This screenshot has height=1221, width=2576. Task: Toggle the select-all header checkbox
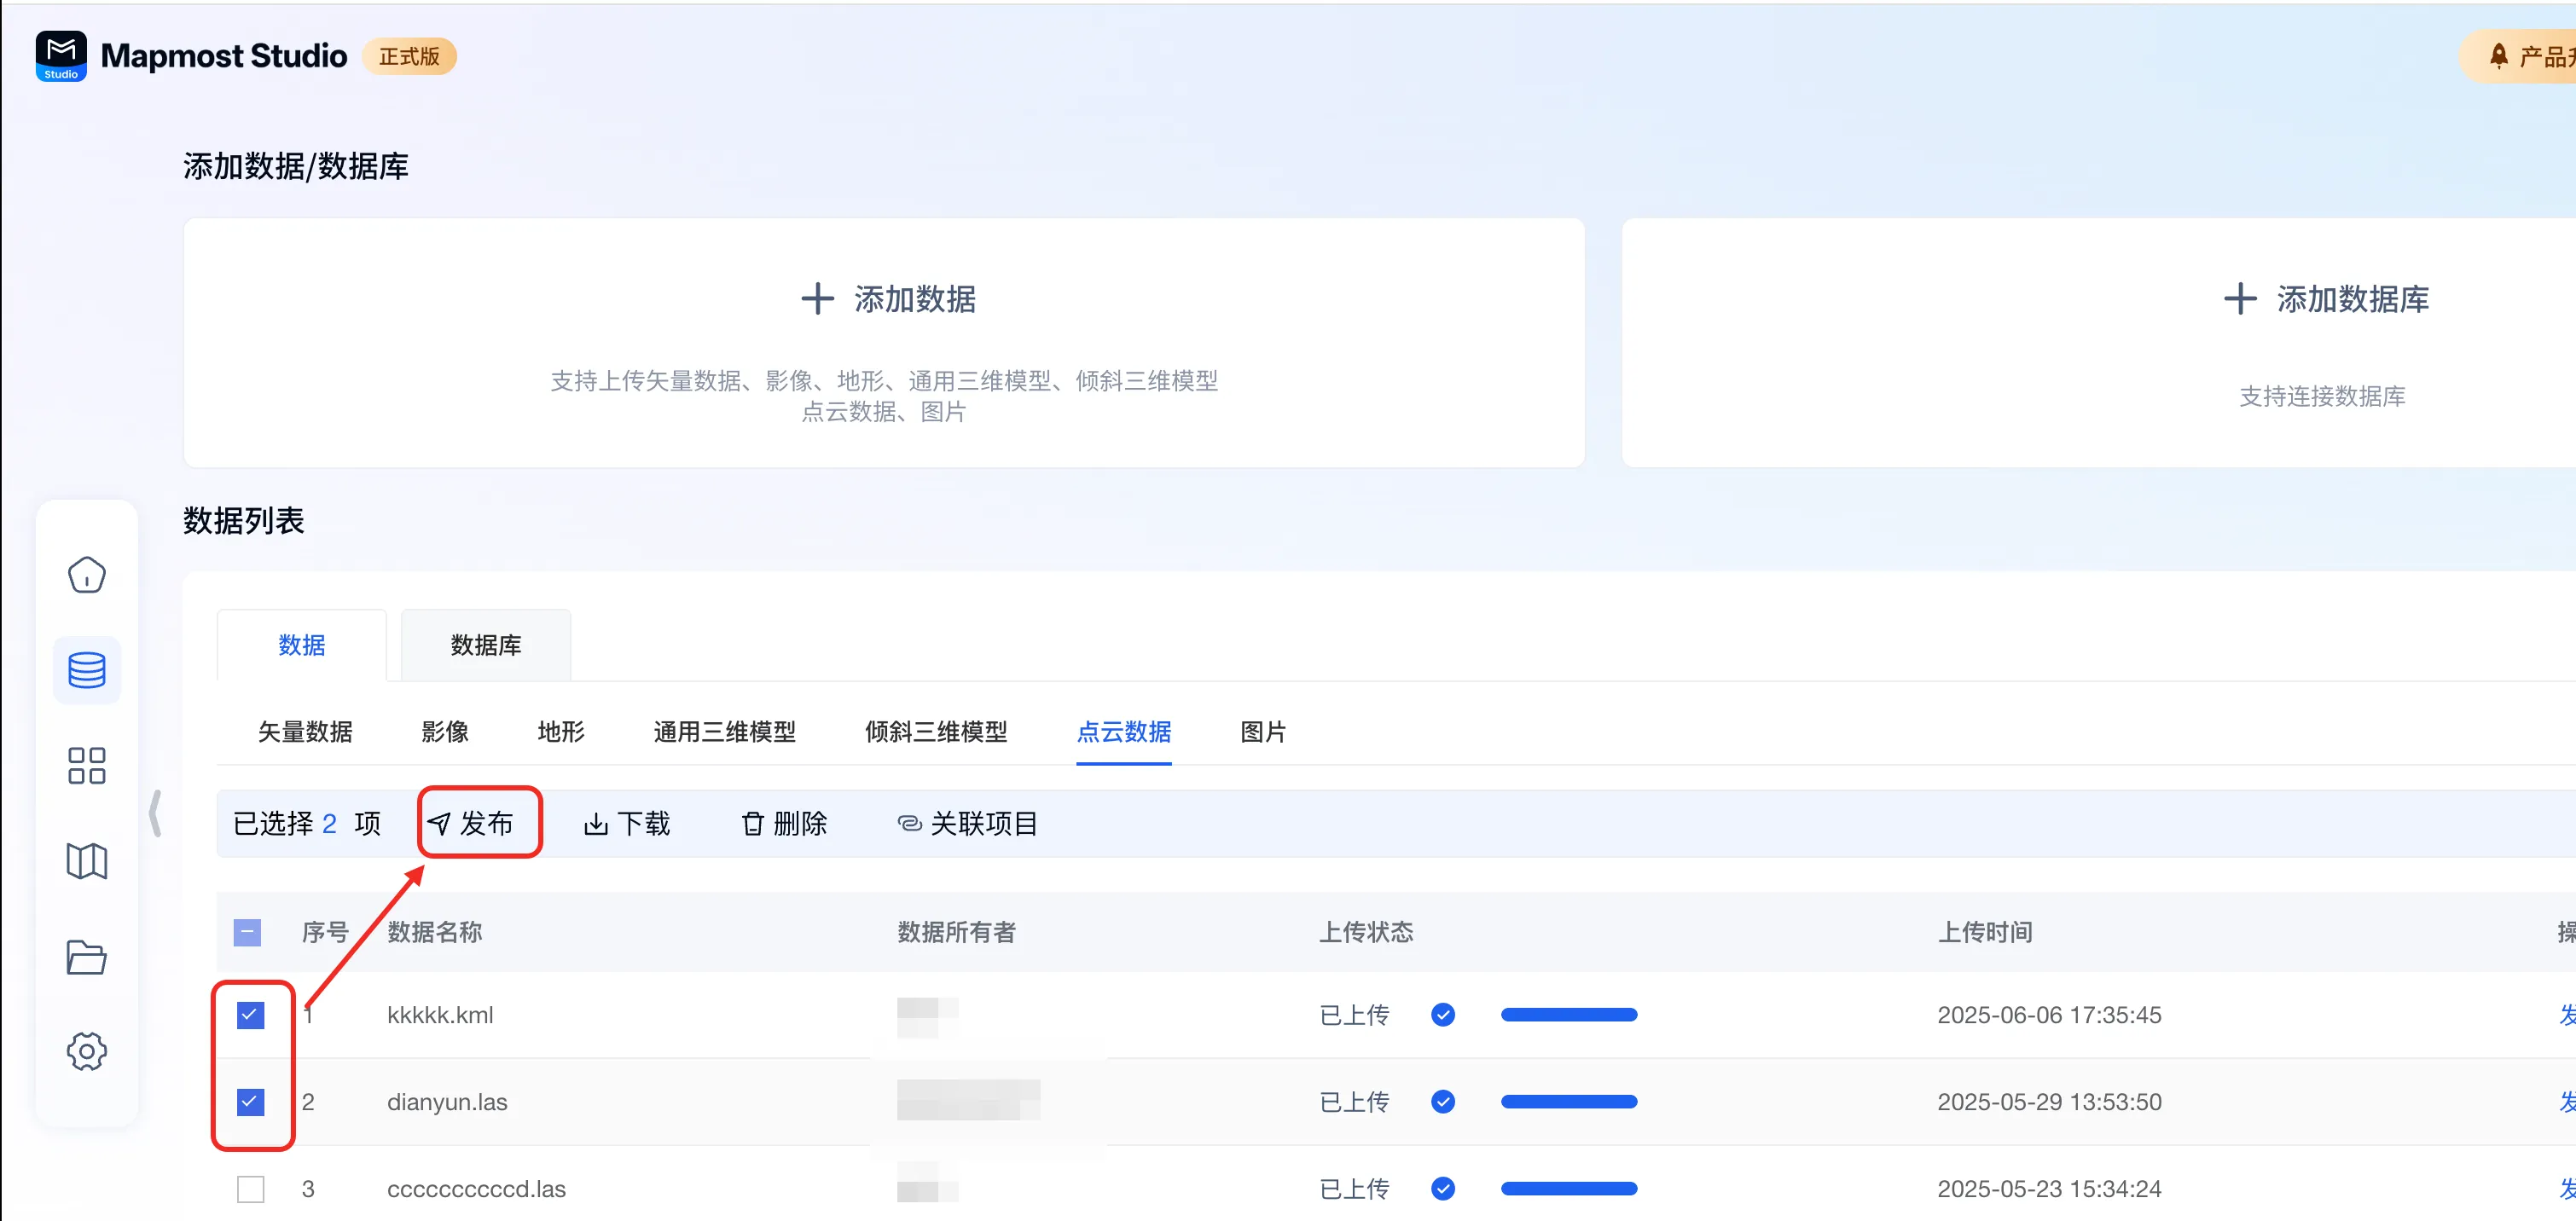(x=247, y=932)
